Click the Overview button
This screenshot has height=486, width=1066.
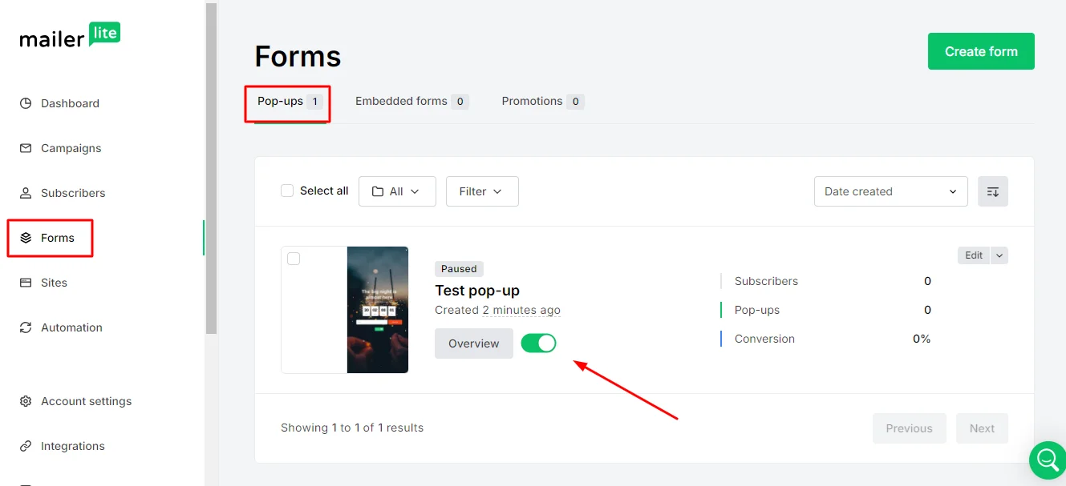[x=474, y=343]
